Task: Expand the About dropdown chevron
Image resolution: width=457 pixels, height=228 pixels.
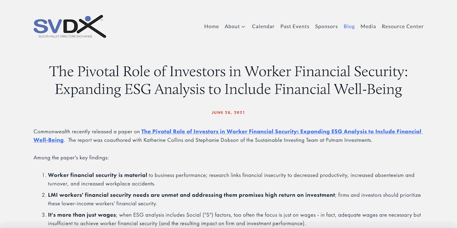Action: tap(244, 27)
